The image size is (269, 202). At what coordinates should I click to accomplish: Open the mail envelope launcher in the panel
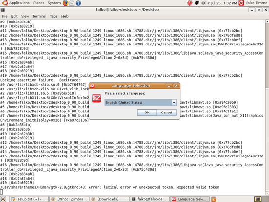pyautogui.click(x=72, y=3)
